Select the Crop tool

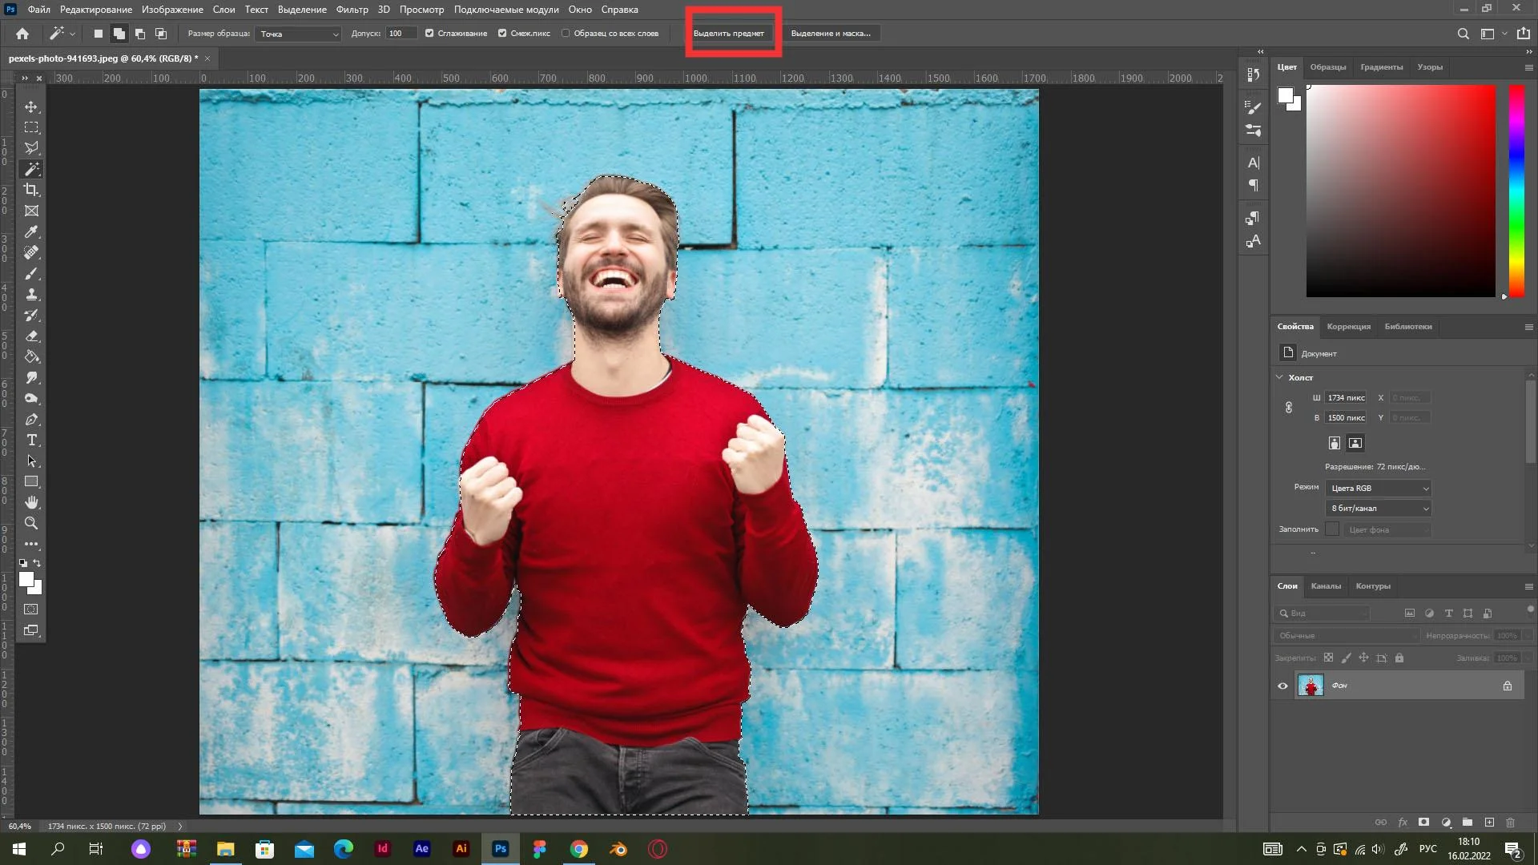pos(31,190)
